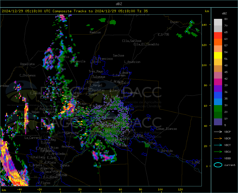This screenshot has height=193, width=238.
Task: Click the green VBCU arrow in legend
Action: pos(218,152)
